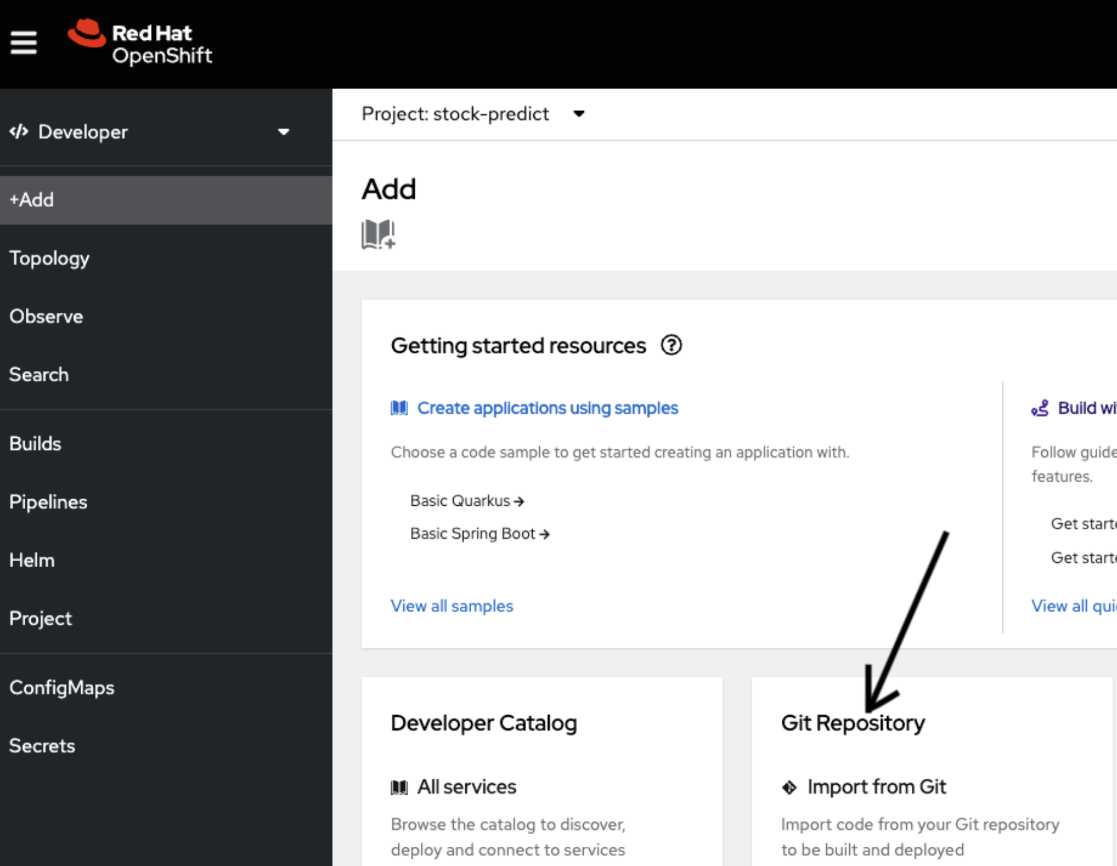Image resolution: width=1117 pixels, height=866 pixels.
Task: Open the Build with guided documentation link
Action: click(x=1087, y=408)
